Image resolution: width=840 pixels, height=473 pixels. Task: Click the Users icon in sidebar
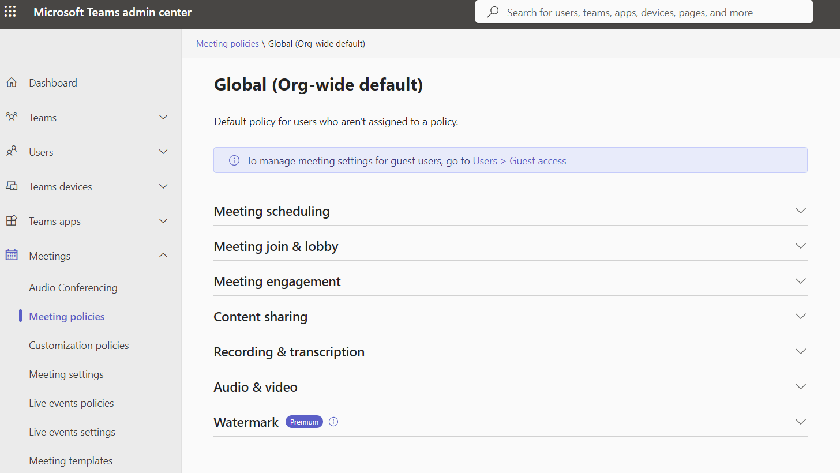coord(12,152)
